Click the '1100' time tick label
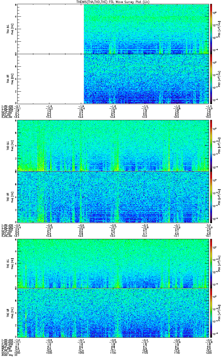 [x=113, y=353]
